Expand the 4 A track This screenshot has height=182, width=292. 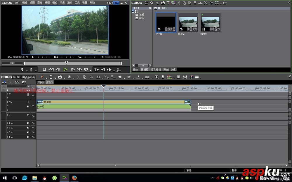(8, 137)
